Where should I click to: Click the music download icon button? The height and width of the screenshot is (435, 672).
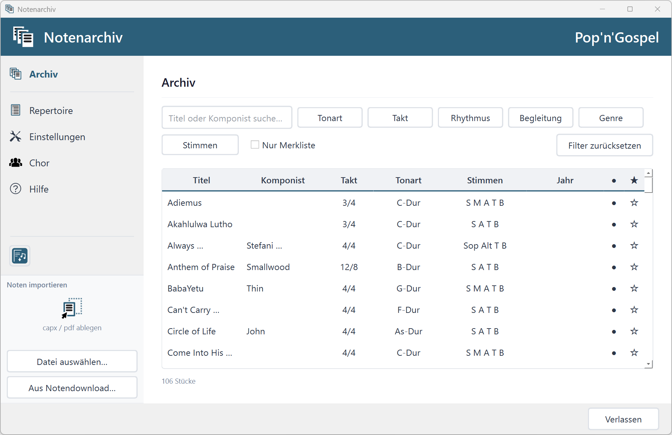click(20, 256)
